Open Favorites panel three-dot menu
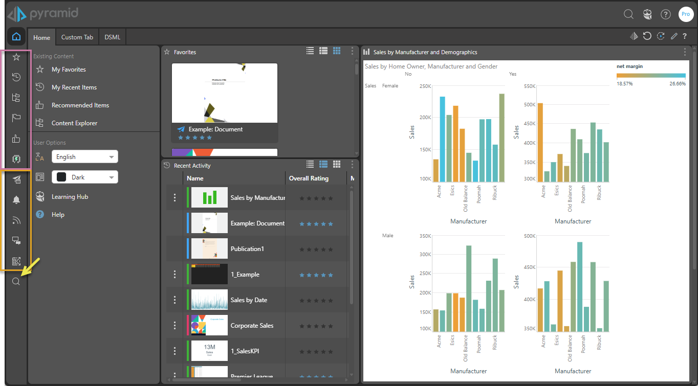This screenshot has height=386, width=698. 352,51
